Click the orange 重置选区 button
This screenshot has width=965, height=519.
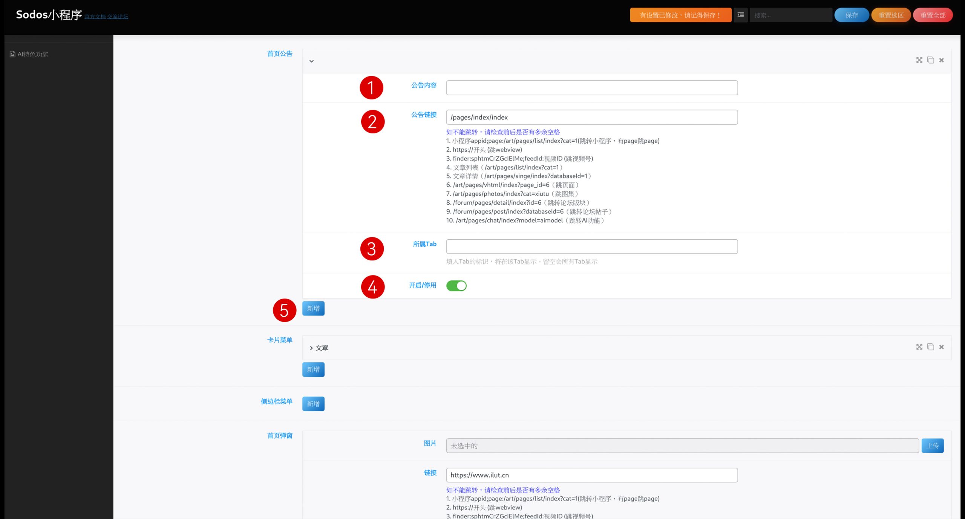coord(891,15)
